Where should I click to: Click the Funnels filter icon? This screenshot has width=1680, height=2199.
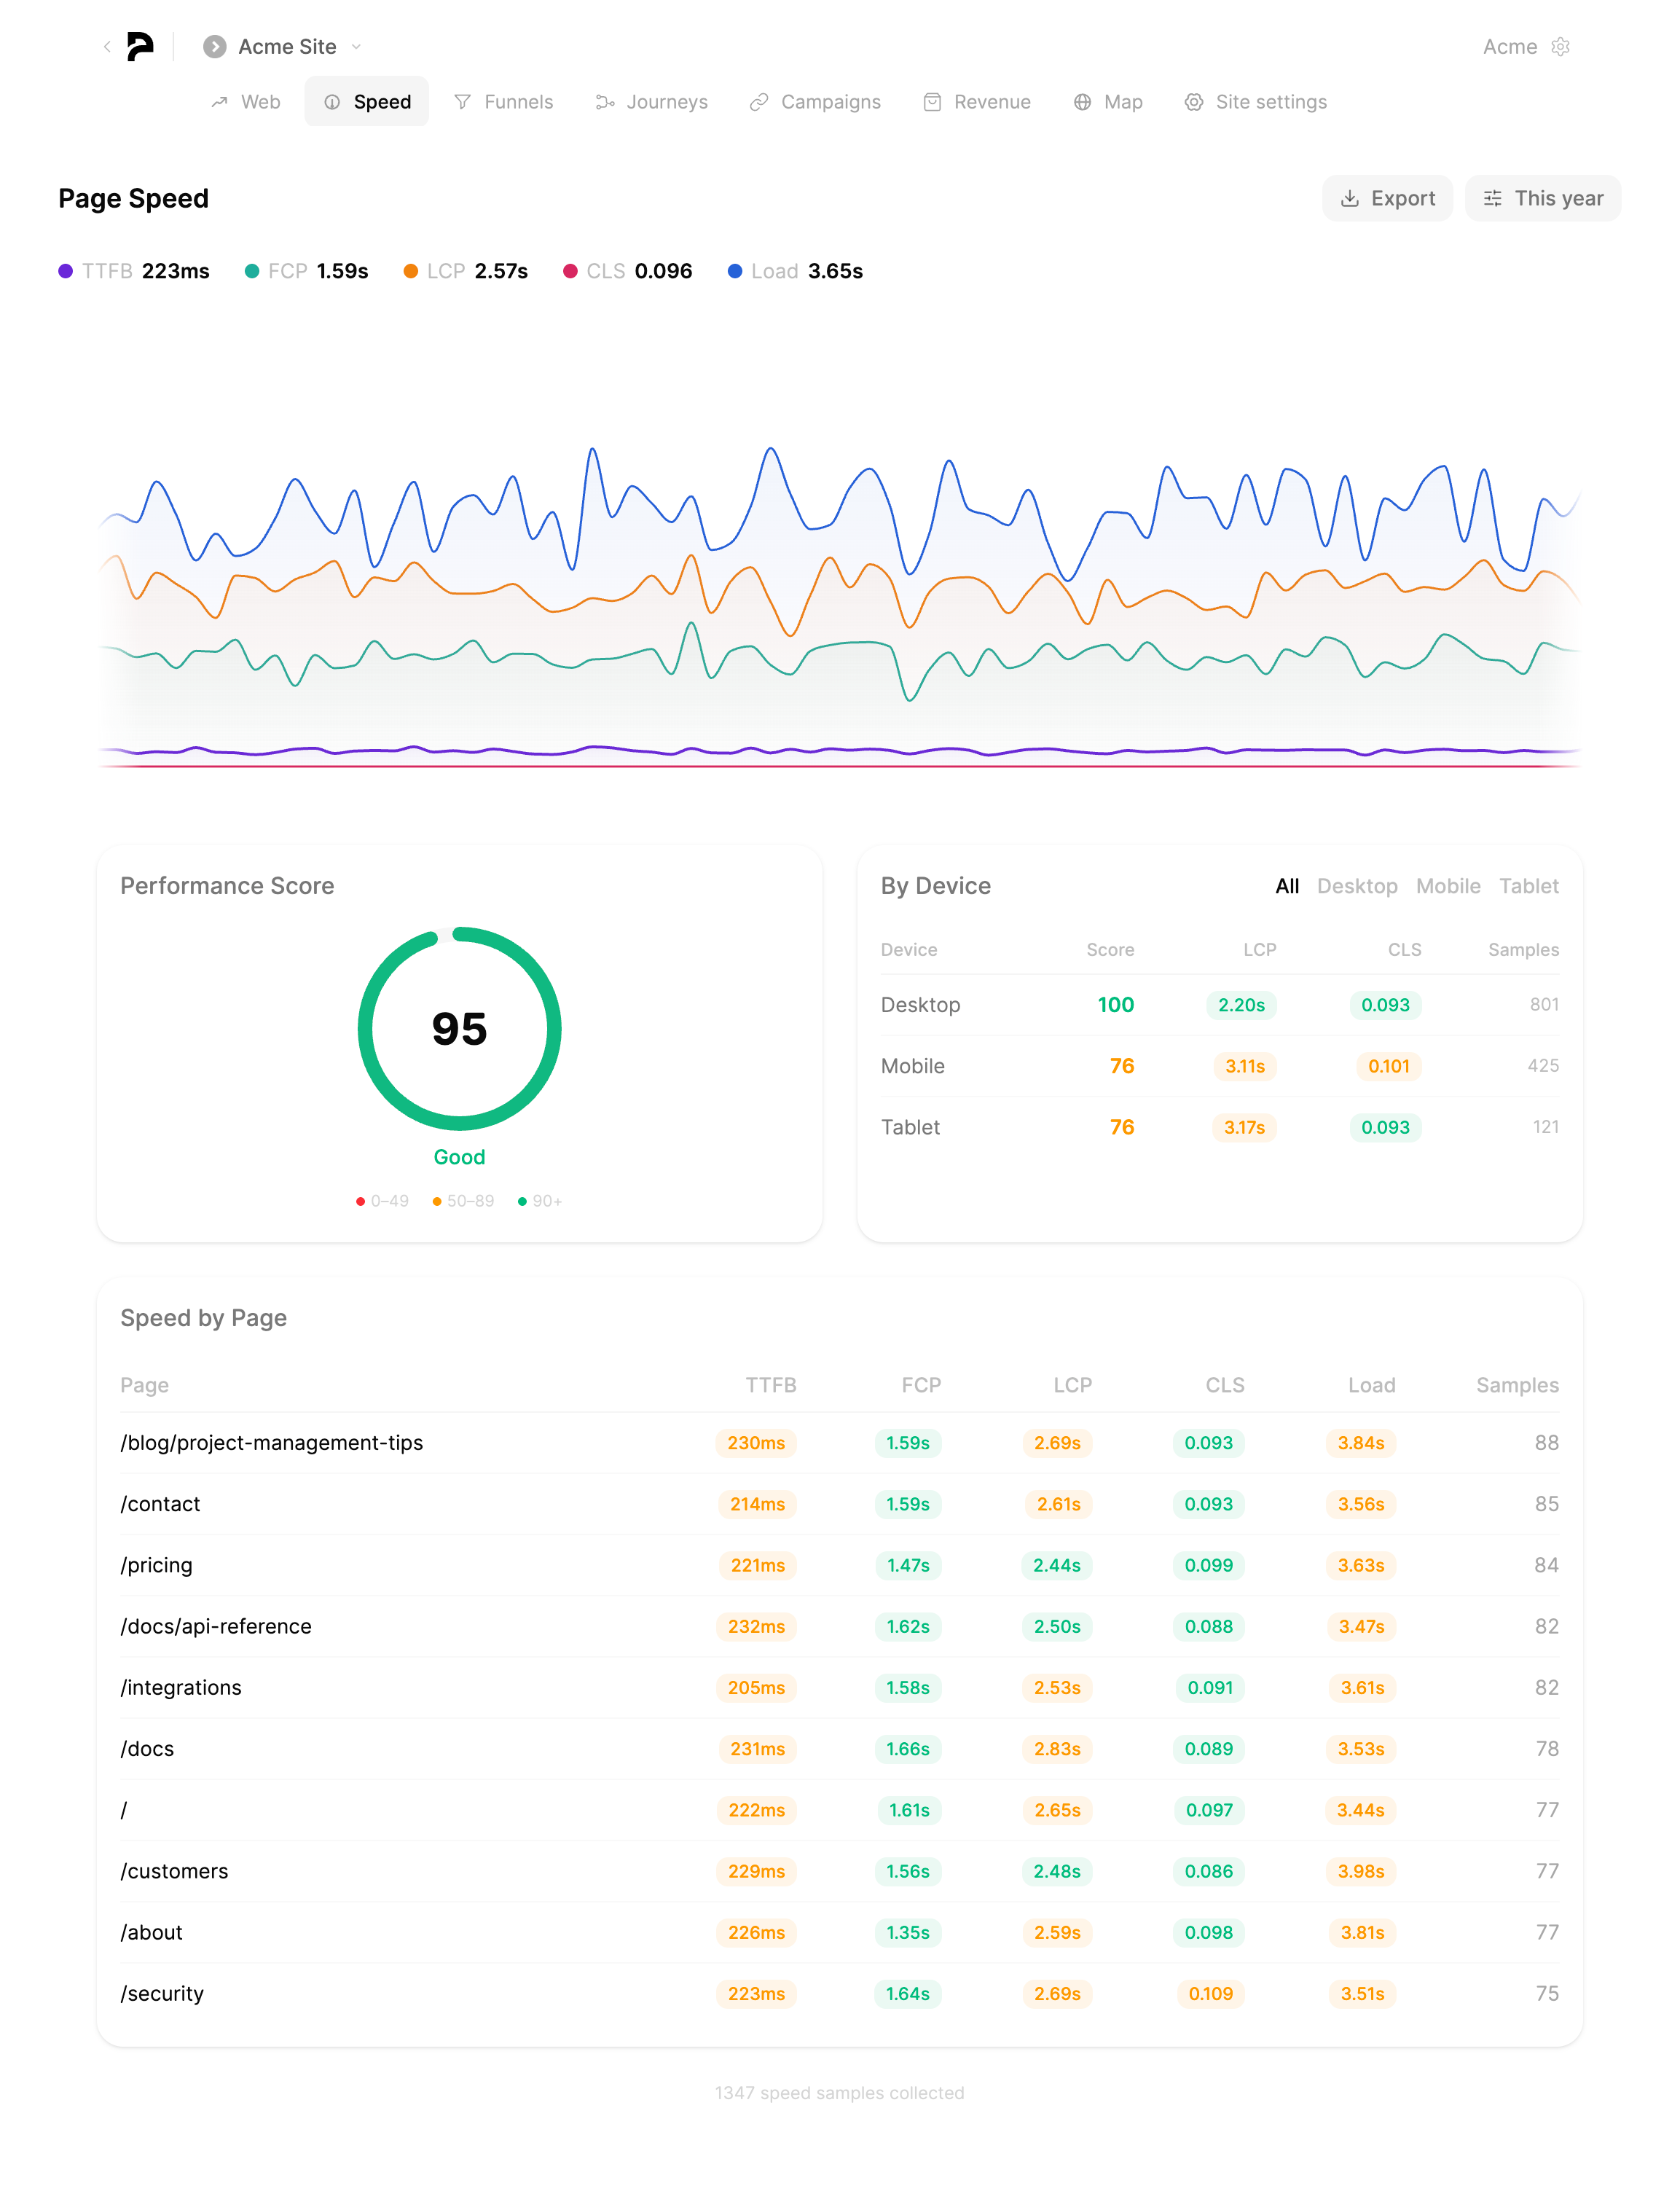click(x=462, y=102)
